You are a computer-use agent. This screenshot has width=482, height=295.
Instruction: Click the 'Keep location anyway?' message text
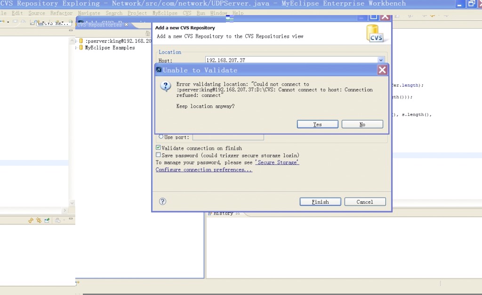click(x=205, y=106)
